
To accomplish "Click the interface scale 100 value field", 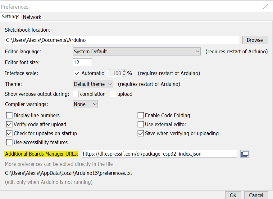I will click(114, 73).
